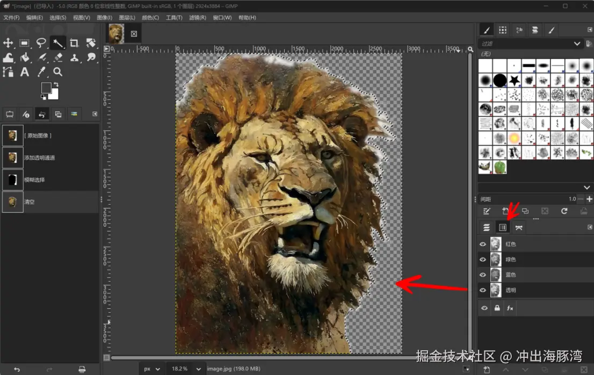The height and width of the screenshot is (375, 594).
Task: Select the star-shaped brush preset
Action: [514, 80]
